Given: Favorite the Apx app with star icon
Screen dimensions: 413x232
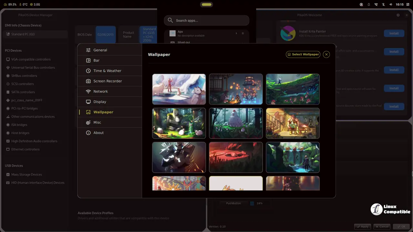Looking at the screenshot, I should pos(243,33).
